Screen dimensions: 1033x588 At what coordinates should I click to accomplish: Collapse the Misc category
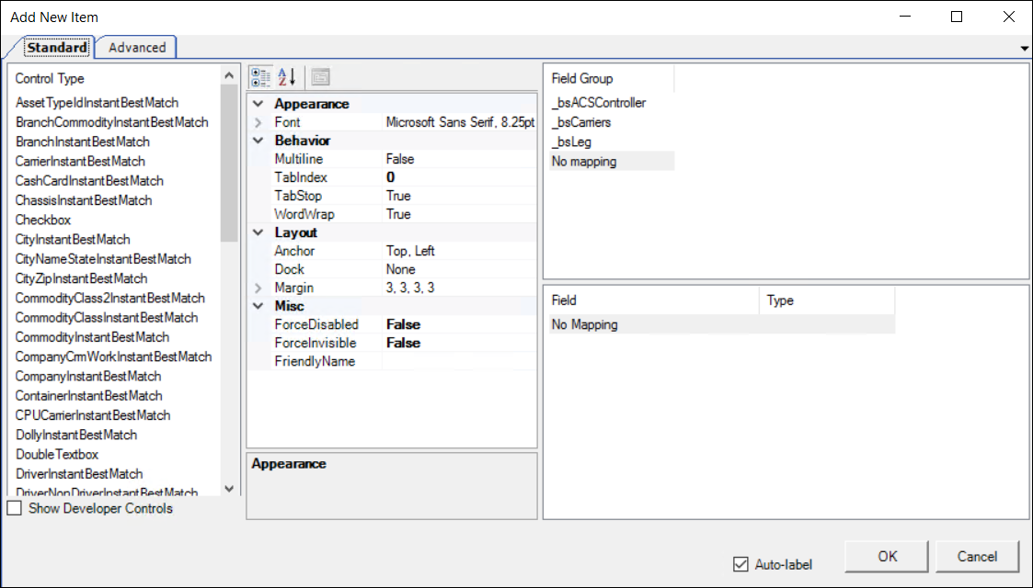258,306
